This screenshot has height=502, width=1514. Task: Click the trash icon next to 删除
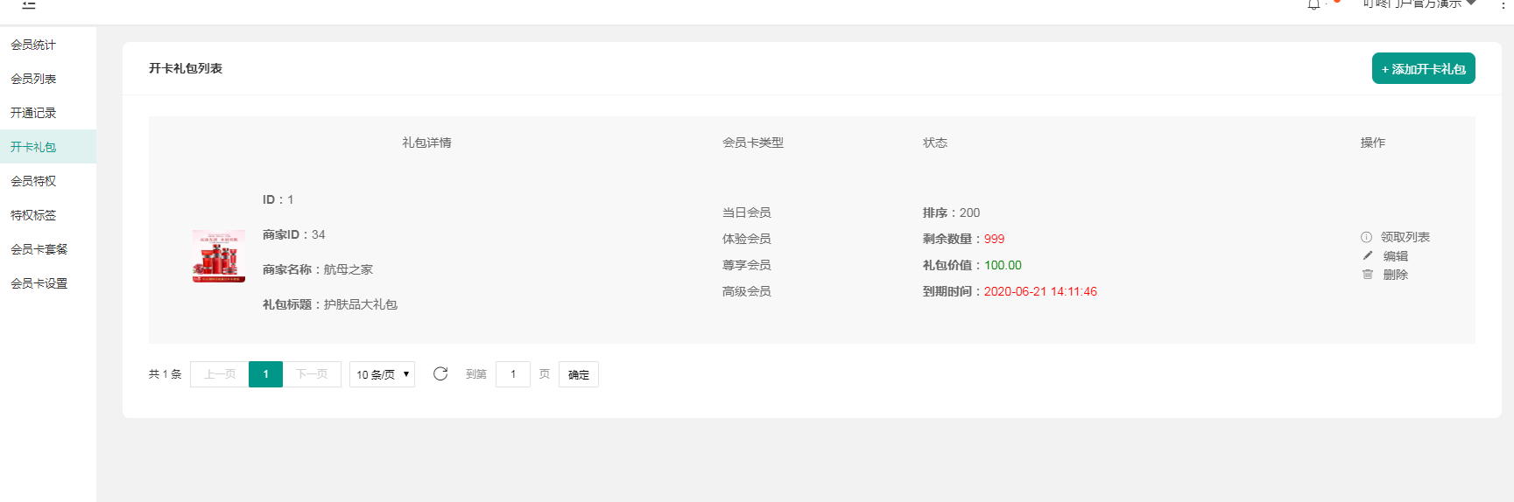[x=1368, y=275]
